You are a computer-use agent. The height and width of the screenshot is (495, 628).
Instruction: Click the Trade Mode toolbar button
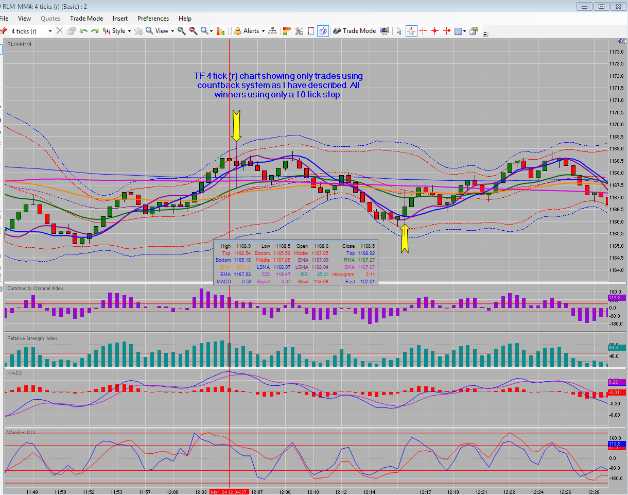tap(354, 31)
